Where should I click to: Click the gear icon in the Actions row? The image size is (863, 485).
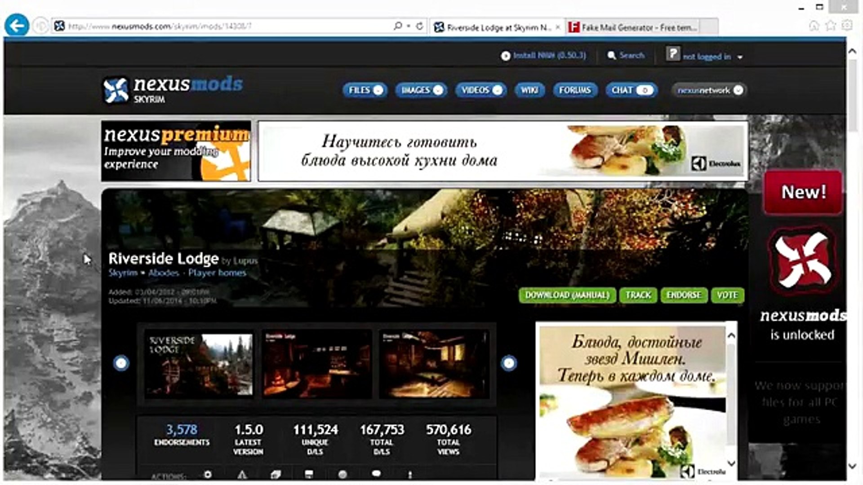208,474
